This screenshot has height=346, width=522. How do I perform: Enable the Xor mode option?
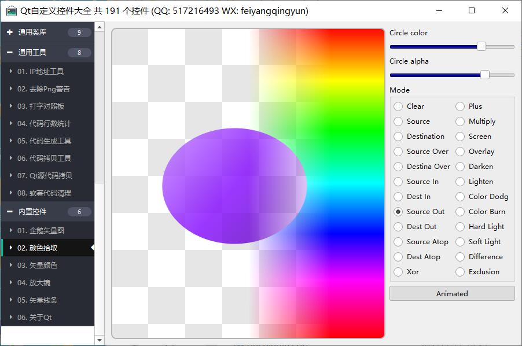coord(398,272)
